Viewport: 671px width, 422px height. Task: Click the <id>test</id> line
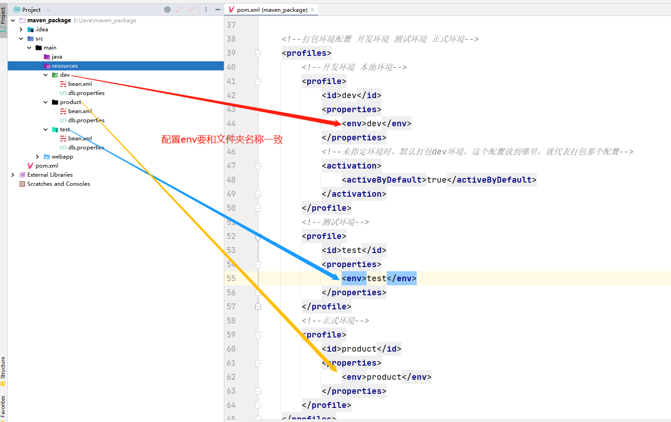354,250
